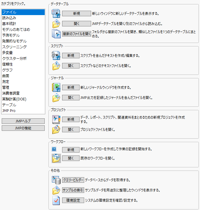Click the open journal folder icon

click(56, 98)
